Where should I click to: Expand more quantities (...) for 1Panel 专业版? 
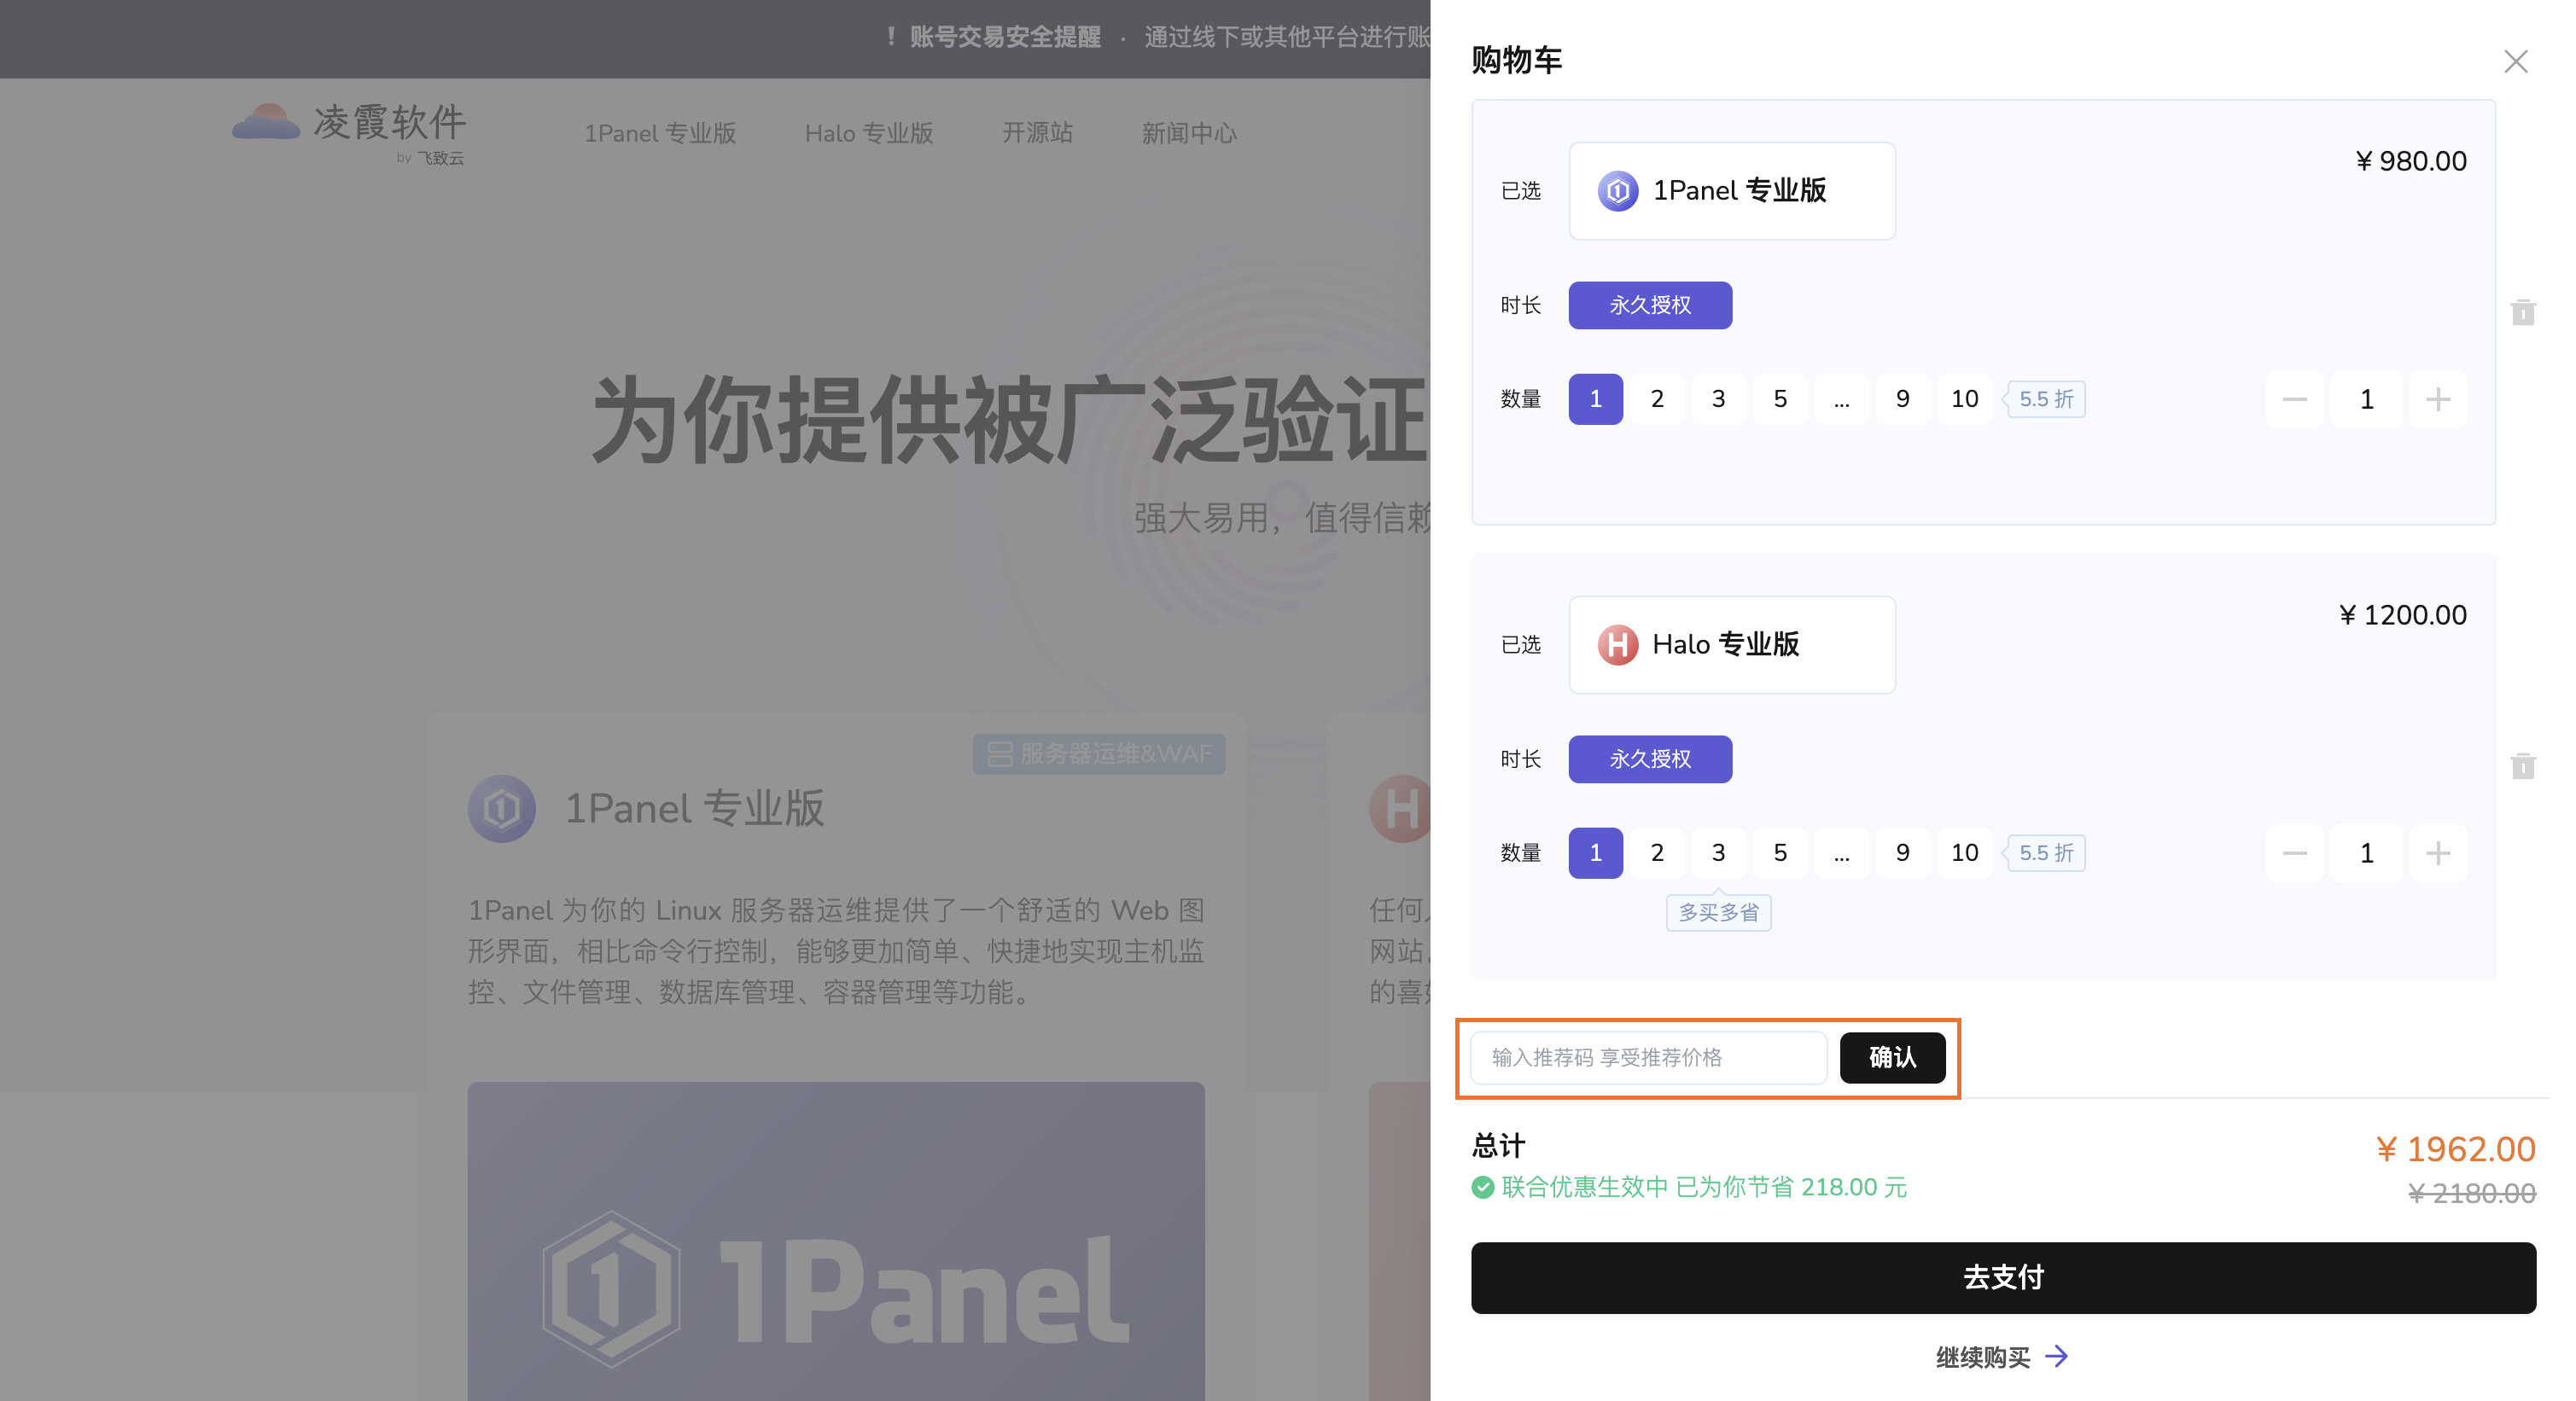(1841, 398)
